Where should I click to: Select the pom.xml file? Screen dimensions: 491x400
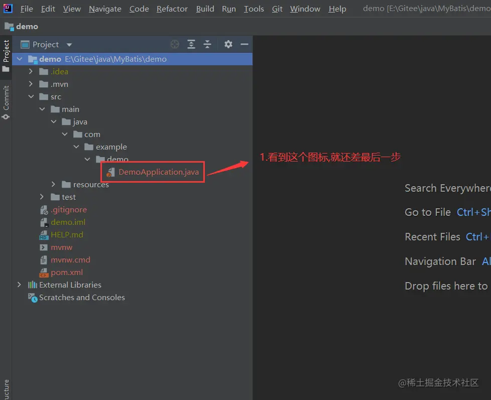[x=67, y=272]
